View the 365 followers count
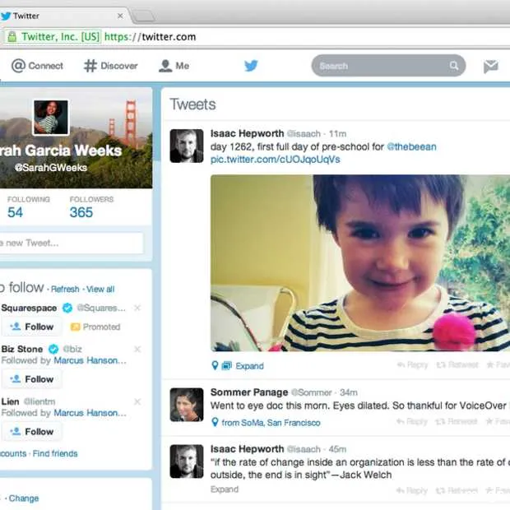510x510 pixels. coord(81,212)
